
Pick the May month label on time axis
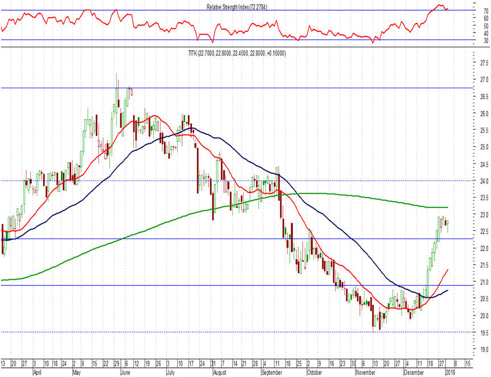click(x=76, y=372)
